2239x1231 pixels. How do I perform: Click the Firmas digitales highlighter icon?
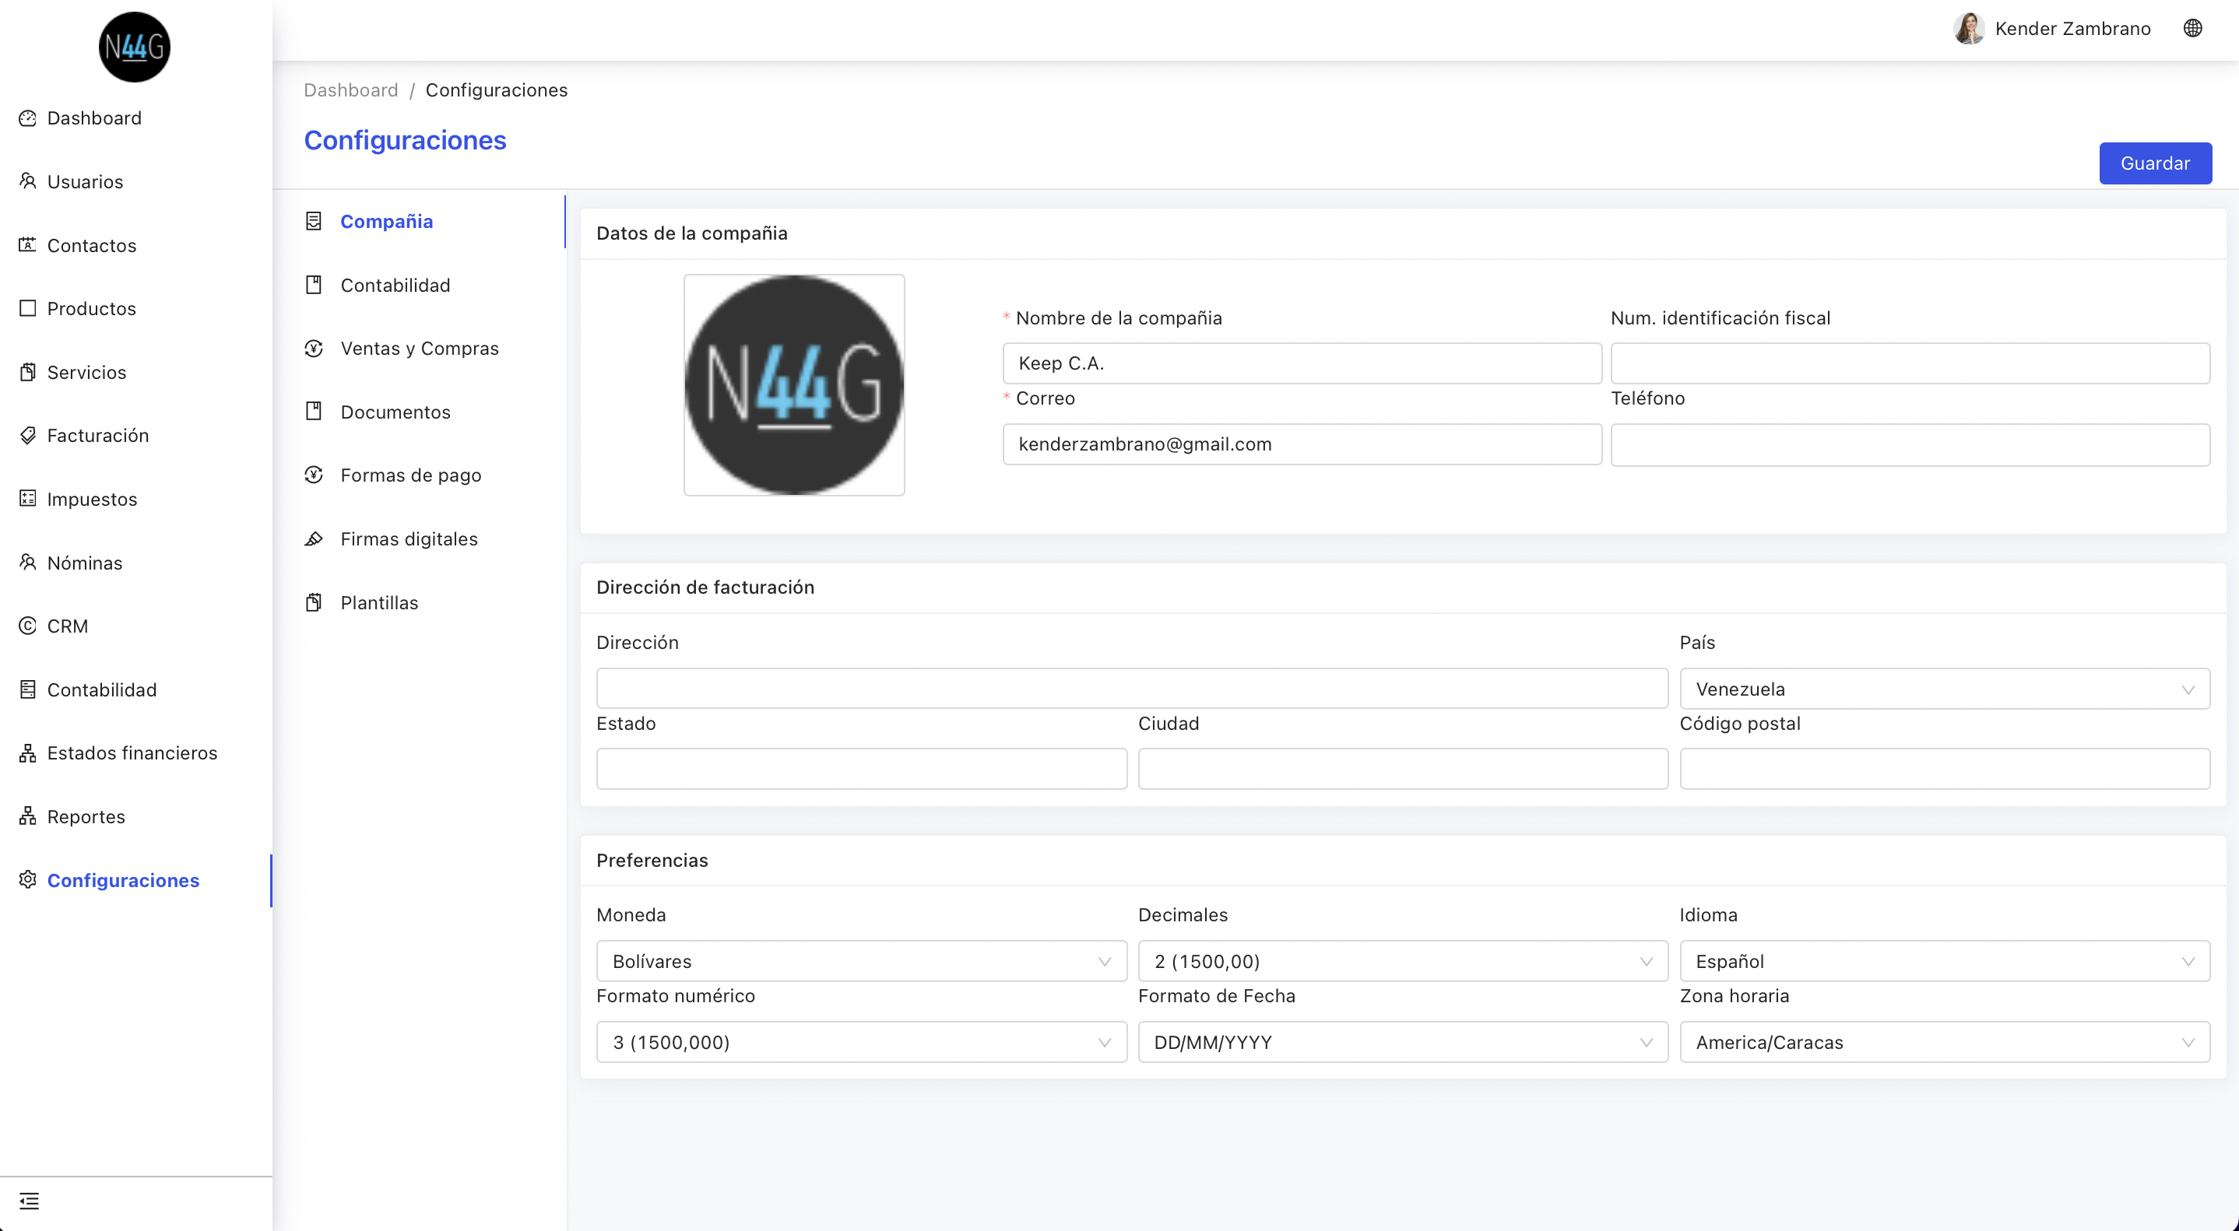pos(314,538)
